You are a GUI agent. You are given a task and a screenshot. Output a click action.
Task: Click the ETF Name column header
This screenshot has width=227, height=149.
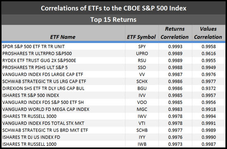pos(63,37)
